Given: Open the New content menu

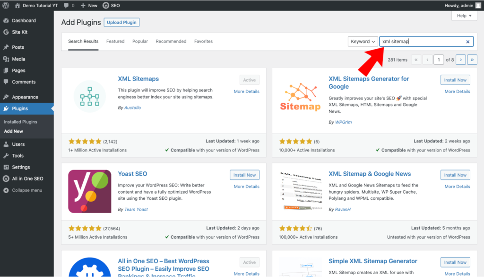Looking at the screenshot, I should (89, 6).
